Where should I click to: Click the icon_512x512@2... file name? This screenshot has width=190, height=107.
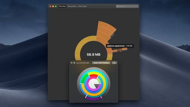point(83,63)
